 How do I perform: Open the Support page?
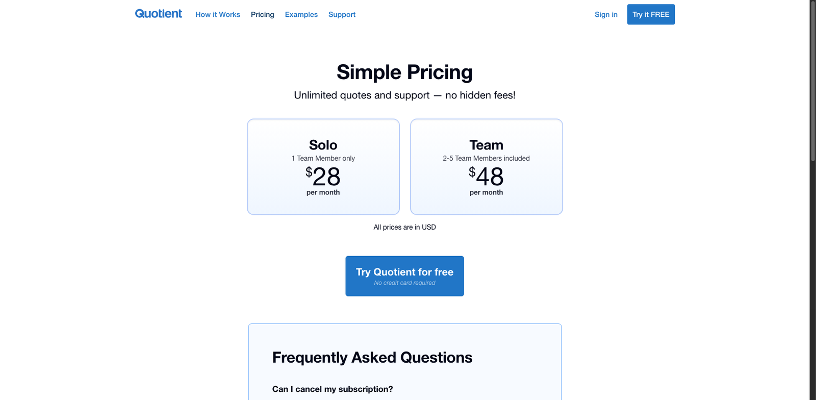[341, 14]
